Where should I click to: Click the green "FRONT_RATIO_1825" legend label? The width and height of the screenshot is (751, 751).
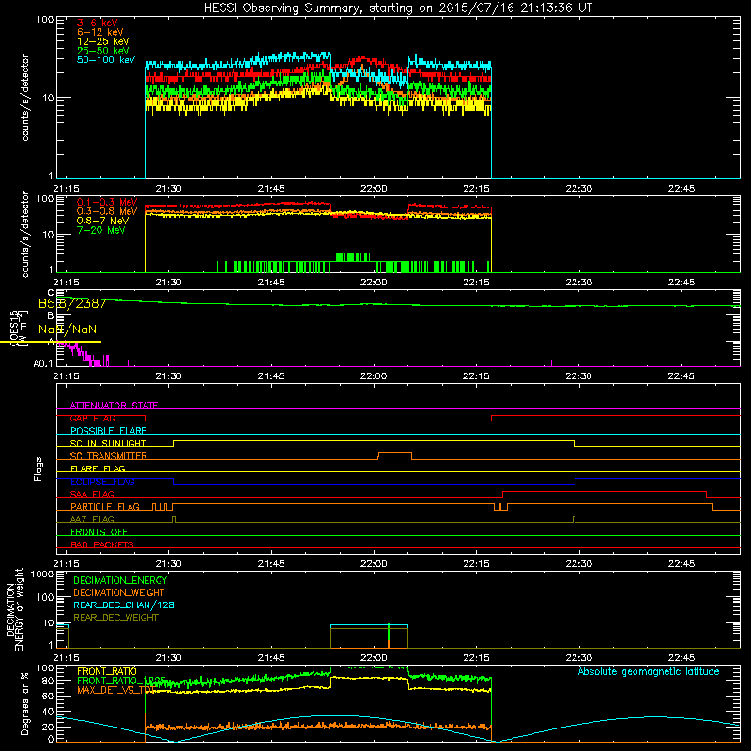click(122, 680)
